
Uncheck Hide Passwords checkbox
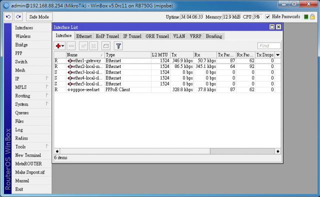coord(267,16)
